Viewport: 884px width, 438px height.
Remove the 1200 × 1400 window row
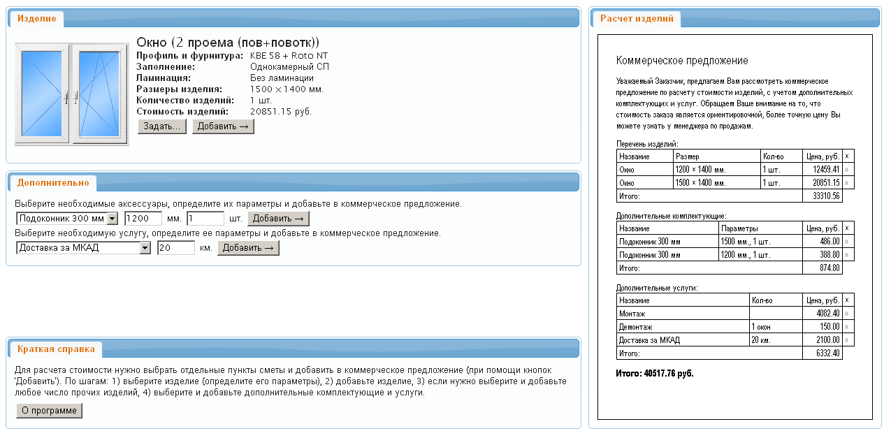click(x=848, y=169)
